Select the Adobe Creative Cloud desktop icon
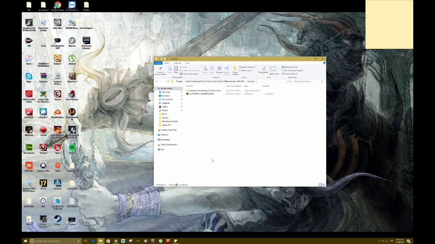435x244 pixels. (x=29, y=96)
